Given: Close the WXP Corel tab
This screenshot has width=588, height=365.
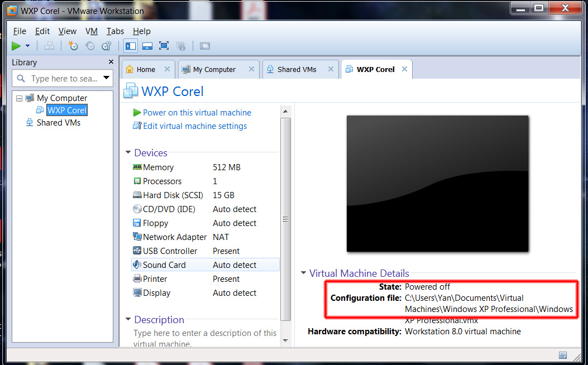Looking at the screenshot, I should (x=404, y=69).
